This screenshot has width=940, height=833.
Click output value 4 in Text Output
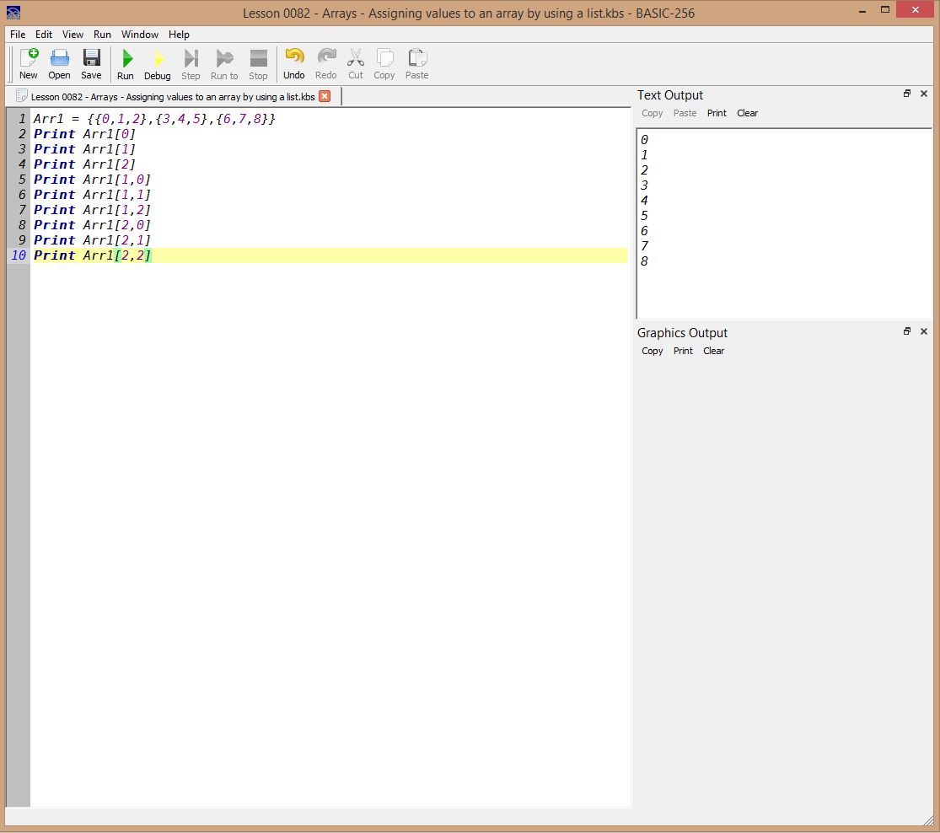[x=644, y=201]
